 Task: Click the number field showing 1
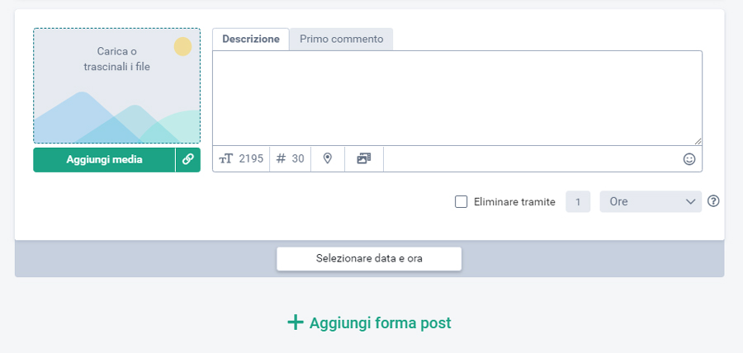[578, 201]
